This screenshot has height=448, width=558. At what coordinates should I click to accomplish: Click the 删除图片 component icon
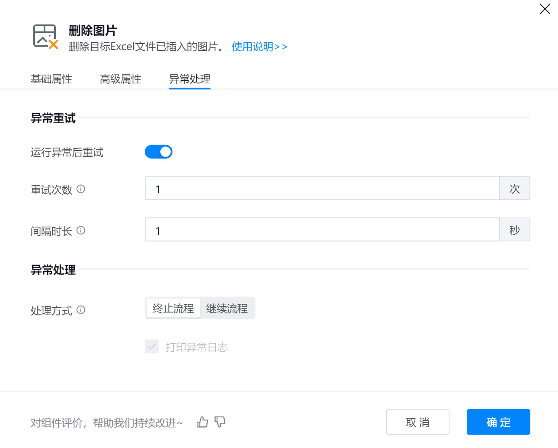click(45, 37)
